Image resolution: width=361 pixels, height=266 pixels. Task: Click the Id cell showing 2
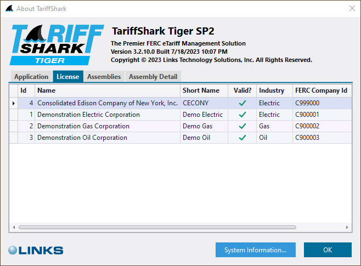pos(26,126)
